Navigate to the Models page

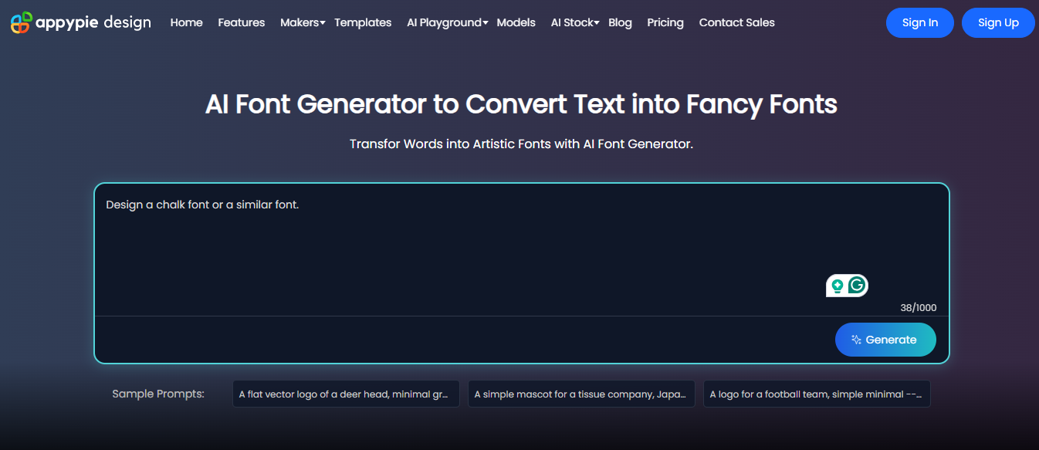[516, 22]
